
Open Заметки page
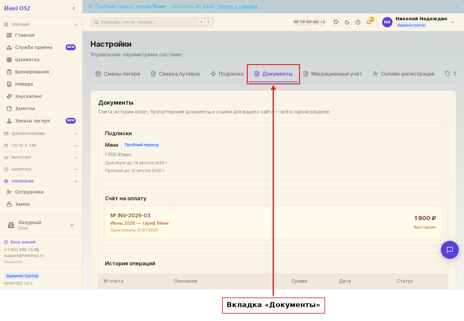(41, 109)
